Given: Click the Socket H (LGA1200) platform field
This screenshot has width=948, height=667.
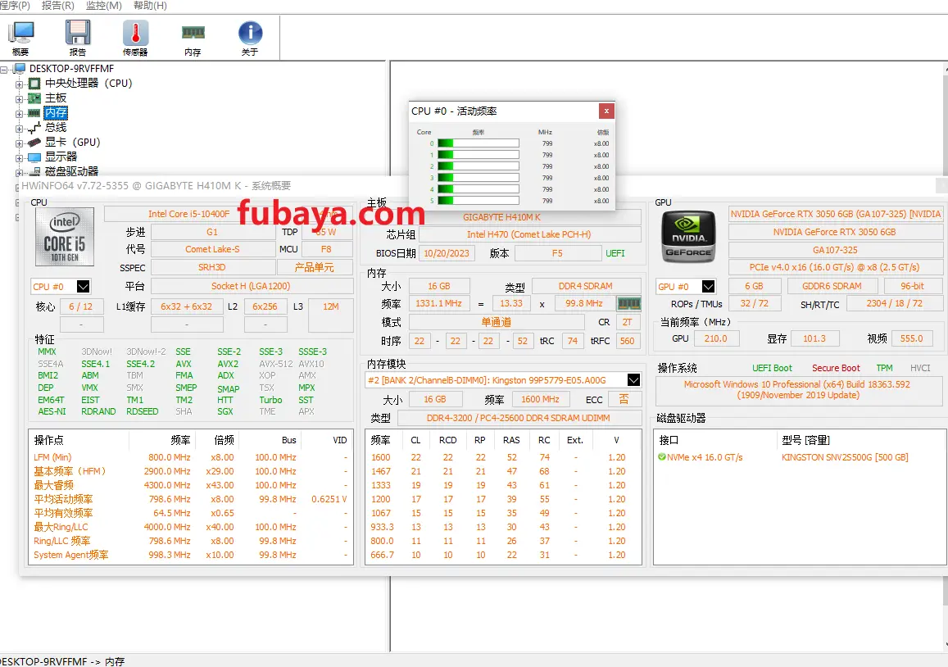Looking at the screenshot, I should coord(251,286).
